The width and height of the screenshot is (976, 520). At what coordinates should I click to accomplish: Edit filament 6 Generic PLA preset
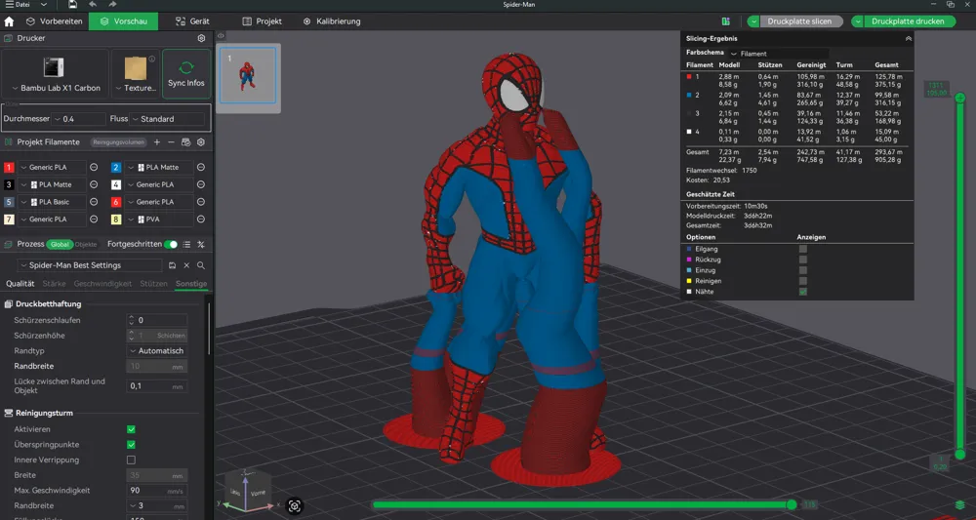pyautogui.click(x=201, y=202)
